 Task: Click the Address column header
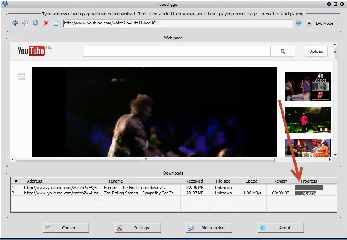34,181
